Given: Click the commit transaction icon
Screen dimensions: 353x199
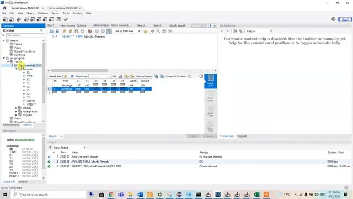Looking at the screenshot, I should (x=97, y=31).
